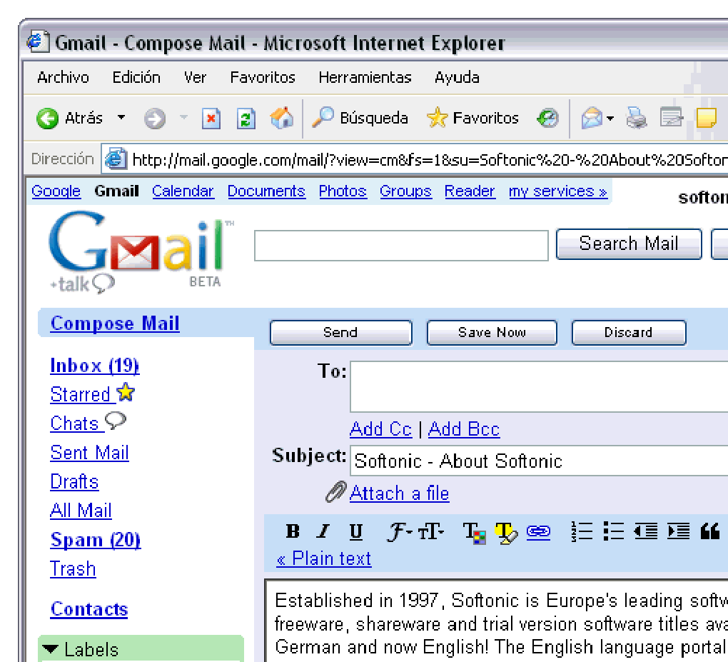The width and height of the screenshot is (728, 662).
Task: Open the Font dropdown in compose toolbar
Action: (x=399, y=531)
